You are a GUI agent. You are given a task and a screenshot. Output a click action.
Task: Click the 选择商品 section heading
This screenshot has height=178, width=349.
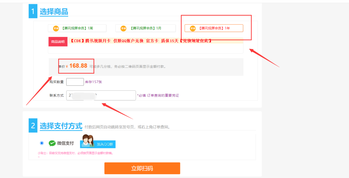[54, 12]
